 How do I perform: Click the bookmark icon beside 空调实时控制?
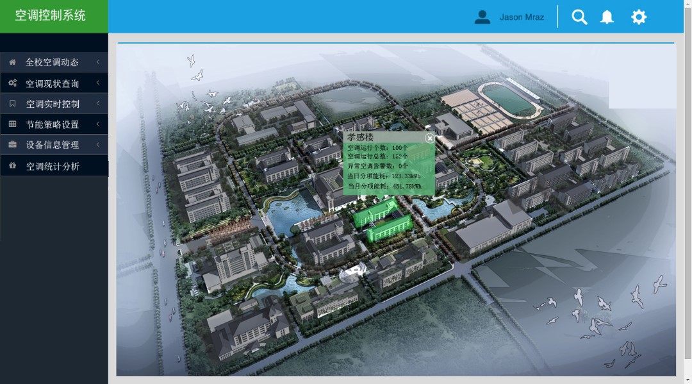(x=12, y=103)
